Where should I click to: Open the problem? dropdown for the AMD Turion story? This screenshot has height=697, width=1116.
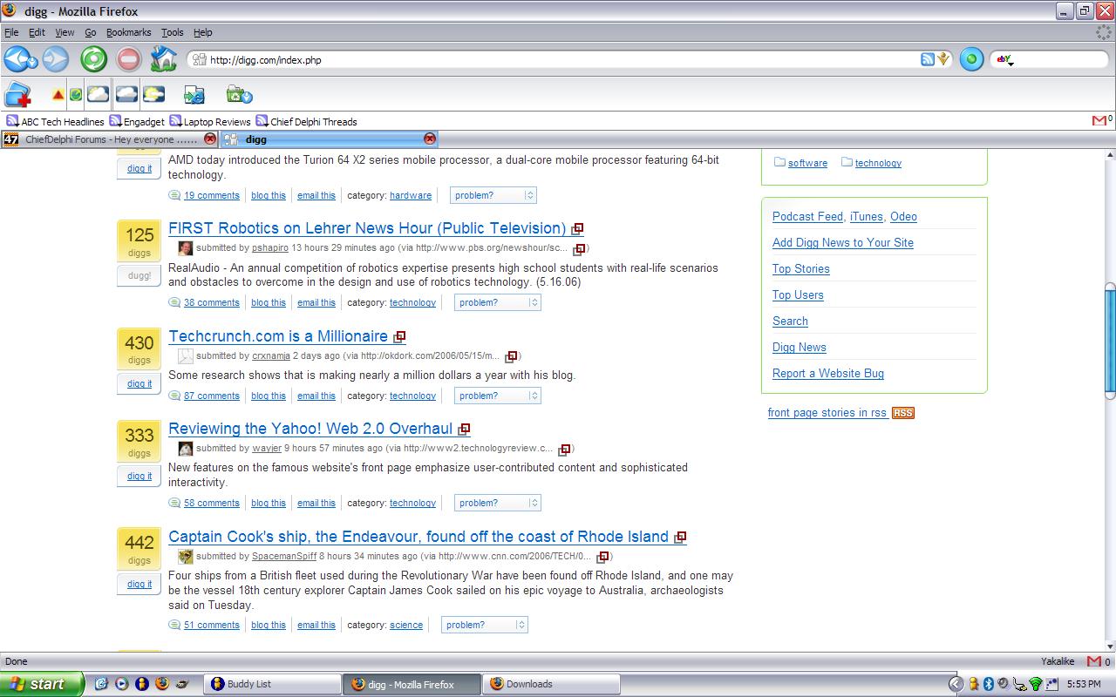[493, 195]
